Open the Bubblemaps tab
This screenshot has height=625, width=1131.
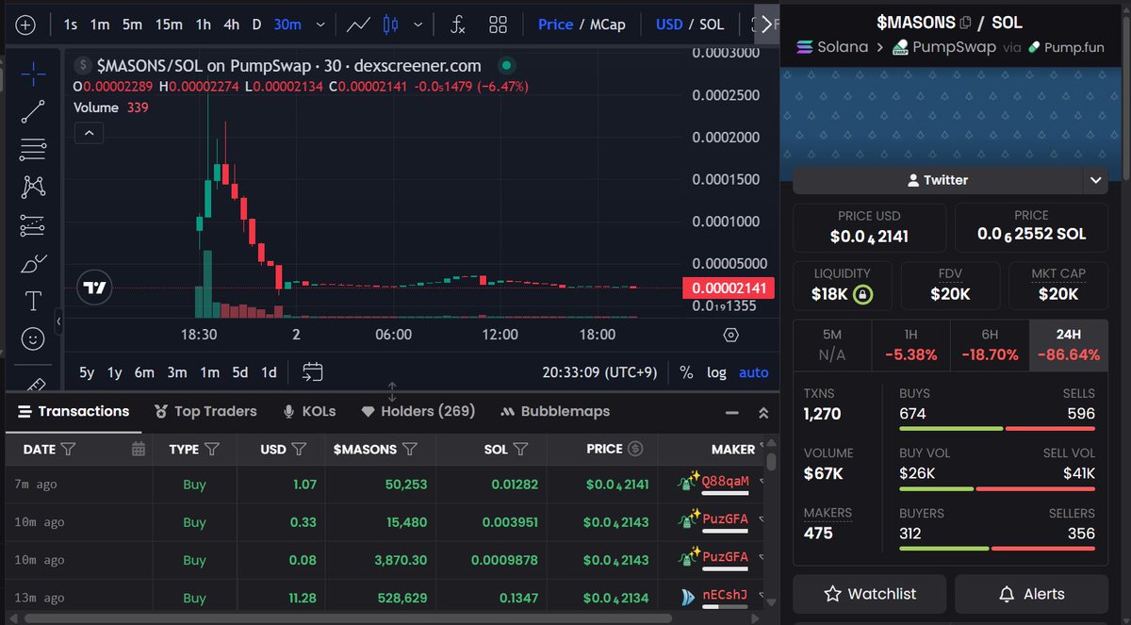(x=555, y=411)
